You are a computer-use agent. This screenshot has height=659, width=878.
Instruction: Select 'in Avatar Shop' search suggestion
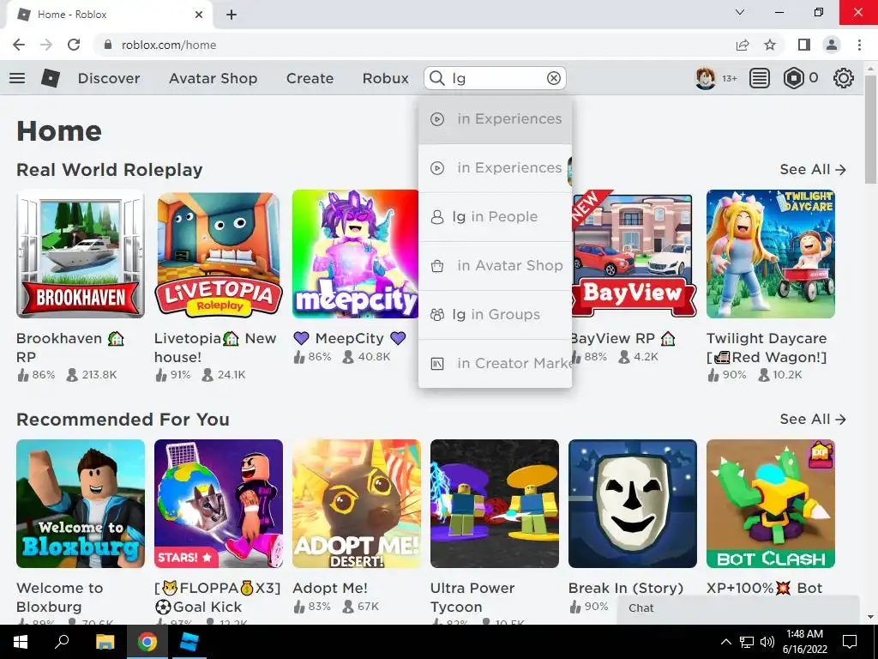pyautogui.click(x=495, y=266)
